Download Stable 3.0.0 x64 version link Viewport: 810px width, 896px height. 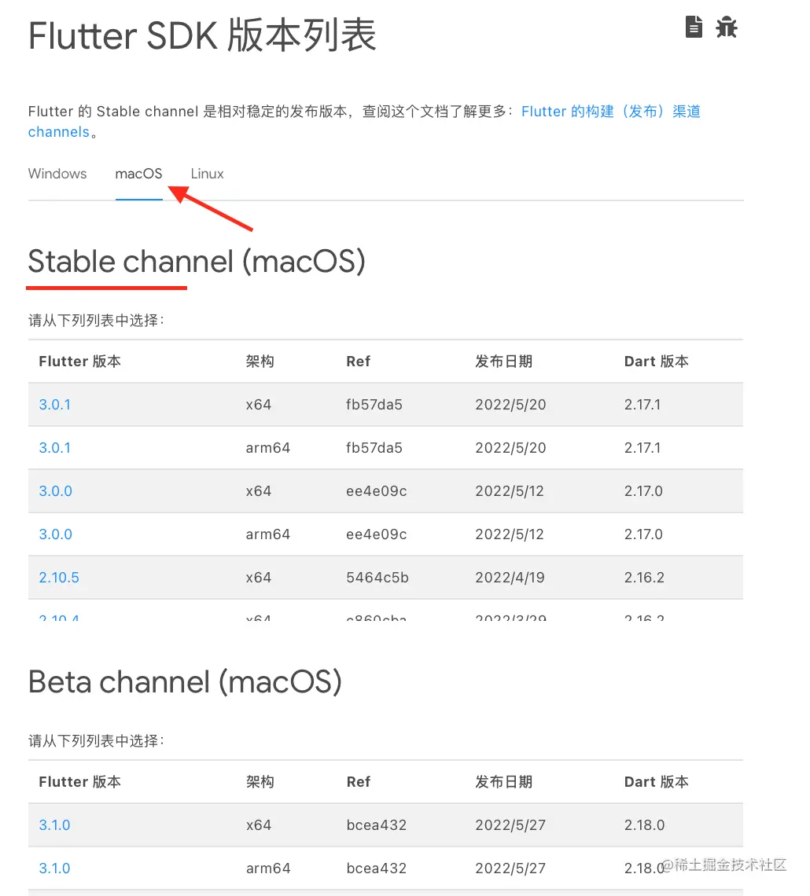click(x=55, y=491)
